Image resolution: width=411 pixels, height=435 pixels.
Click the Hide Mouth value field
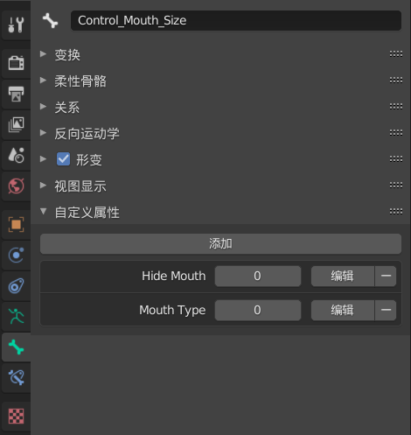tap(258, 276)
